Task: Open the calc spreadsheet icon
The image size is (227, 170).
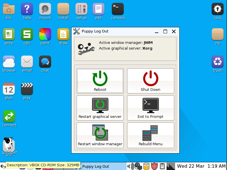Action: click(27, 34)
